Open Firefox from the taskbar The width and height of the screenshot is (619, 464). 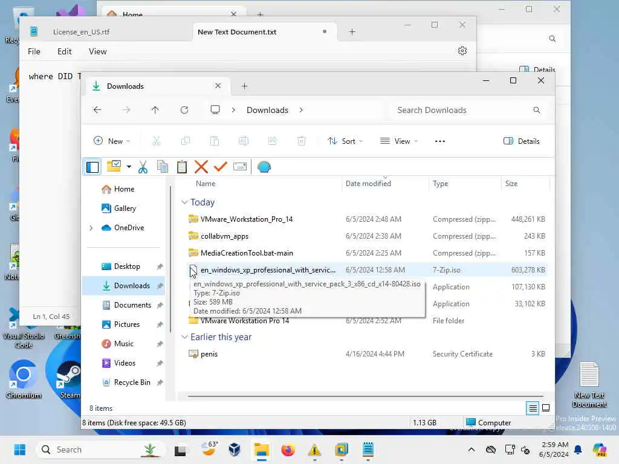point(288,449)
